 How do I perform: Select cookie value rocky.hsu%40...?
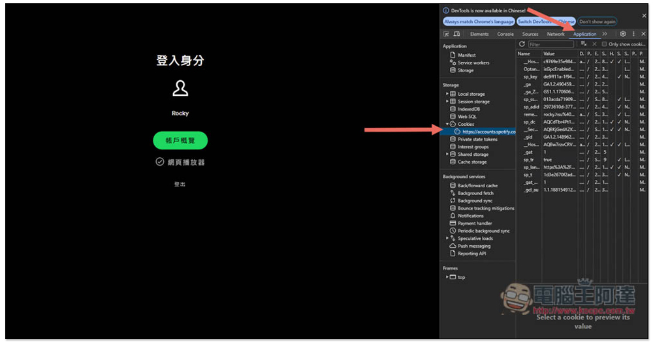pyautogui.click(x=560, y=114)
